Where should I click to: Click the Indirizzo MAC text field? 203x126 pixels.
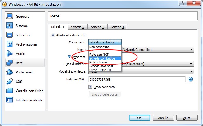coord(137,79)
